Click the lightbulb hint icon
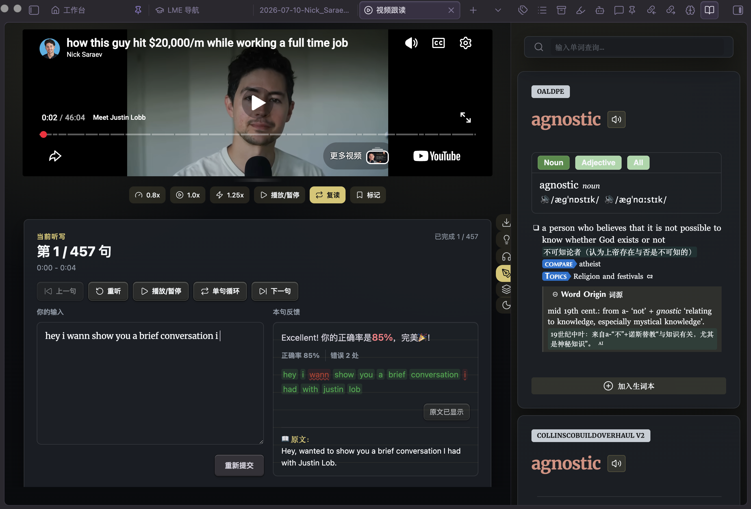The width and height of the screenshot is (751, 509). coord(506,239)
